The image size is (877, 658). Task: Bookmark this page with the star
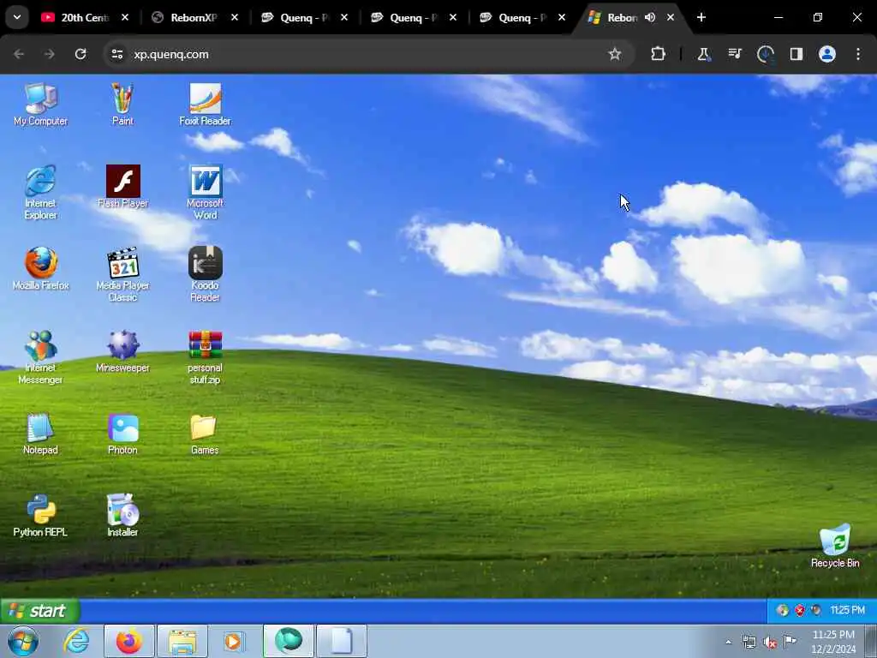click(x=615, y=54)
